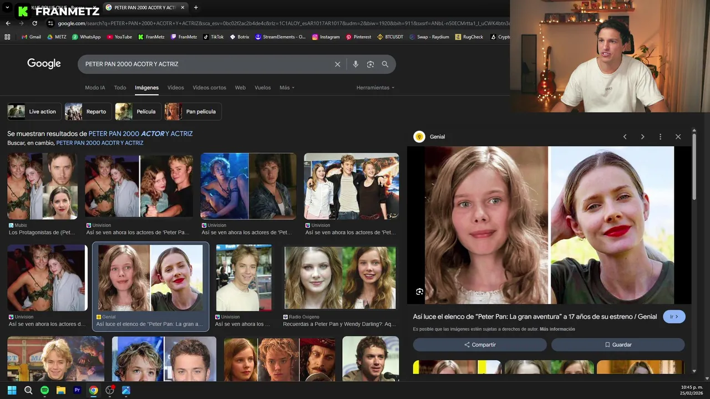Image resolution: width=710 pixels, height=399 pixels.
Task: Open the Photos app from the taskbar
Action: point(126,390)
